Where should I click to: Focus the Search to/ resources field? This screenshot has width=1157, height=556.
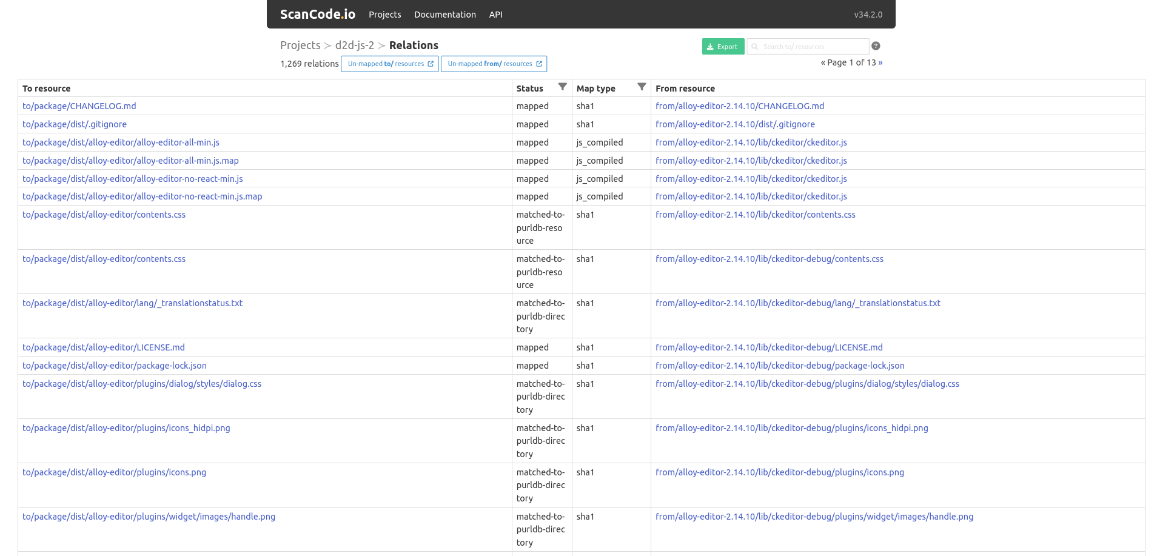click(x=808, y=47)
